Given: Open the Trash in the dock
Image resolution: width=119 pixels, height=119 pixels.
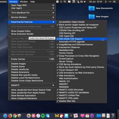Looking at the screenshot, I should pos(113,116).
